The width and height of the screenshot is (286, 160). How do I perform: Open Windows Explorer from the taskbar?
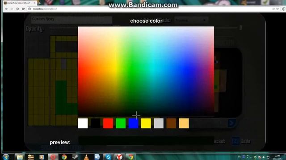(20, 157)
